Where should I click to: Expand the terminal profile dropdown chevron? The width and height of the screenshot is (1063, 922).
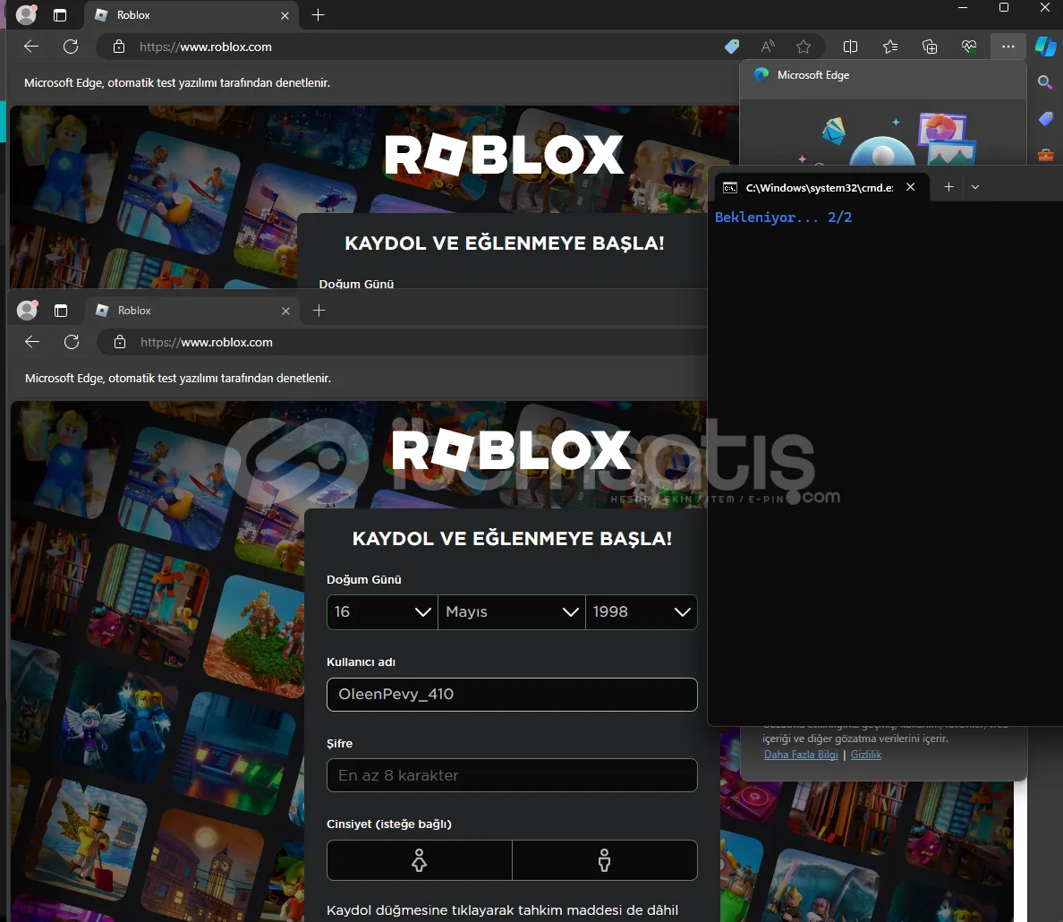975,186
